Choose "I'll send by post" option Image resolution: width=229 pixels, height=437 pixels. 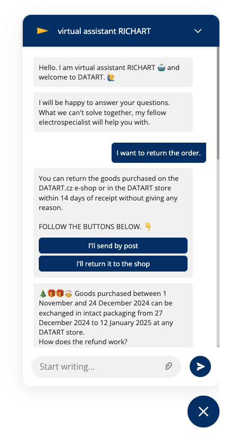pyautogui.click(x=113, y=246)
